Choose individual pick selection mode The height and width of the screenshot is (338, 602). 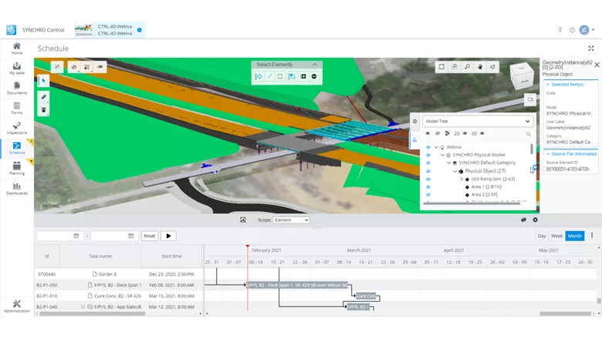point(259,76)
